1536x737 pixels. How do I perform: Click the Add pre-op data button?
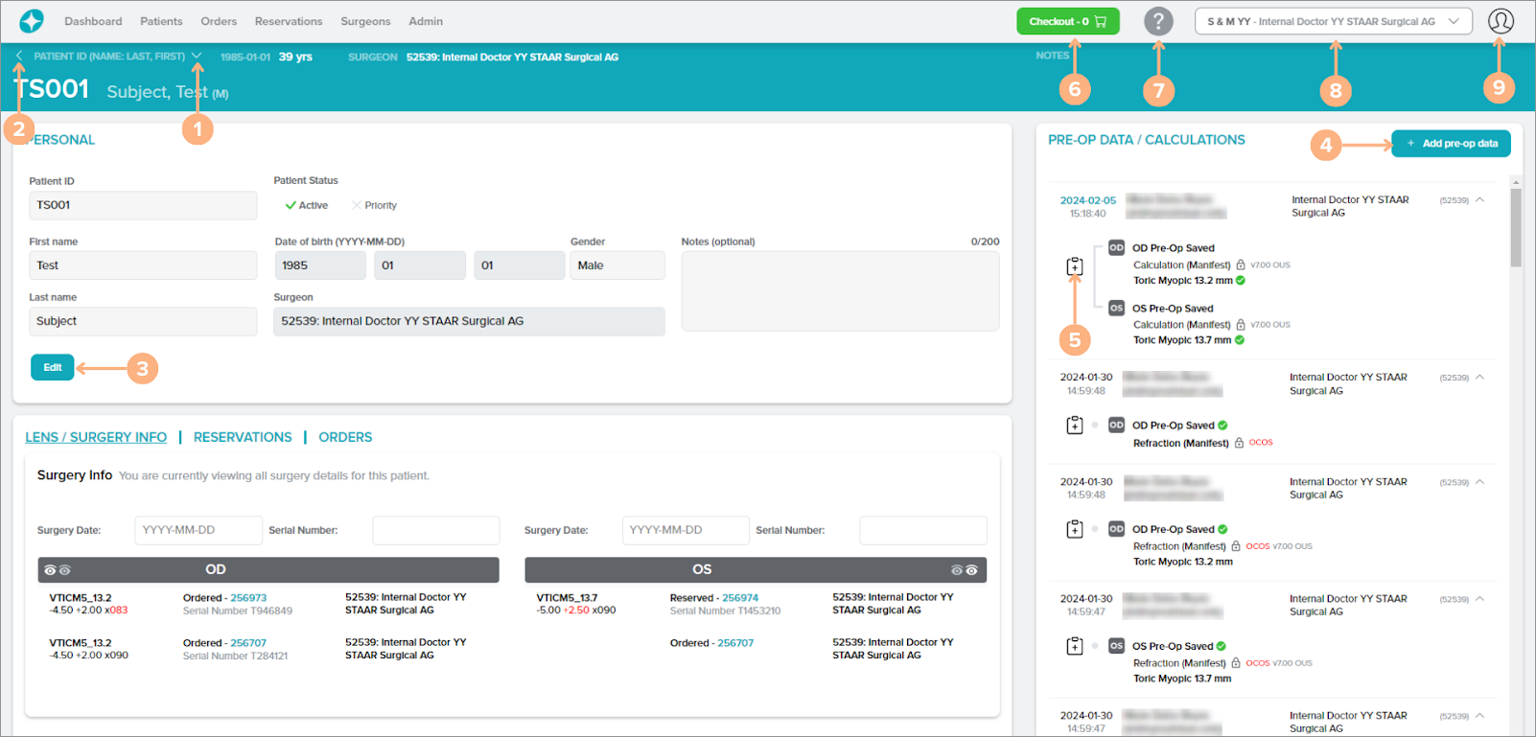[1451, 144]
